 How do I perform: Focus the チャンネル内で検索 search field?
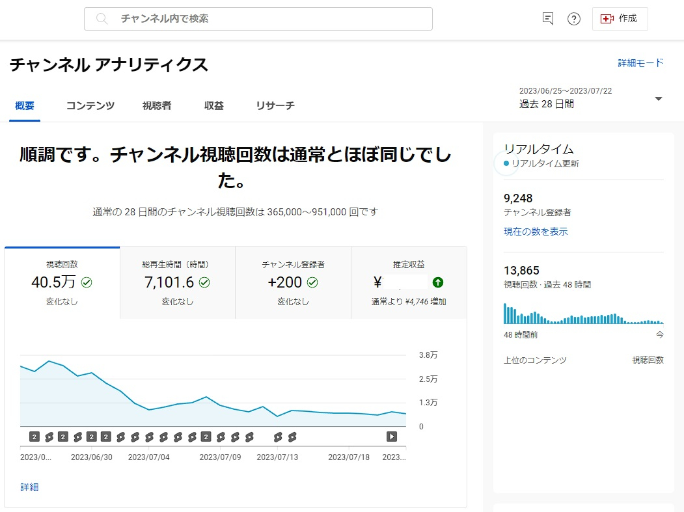coord(258,19)
